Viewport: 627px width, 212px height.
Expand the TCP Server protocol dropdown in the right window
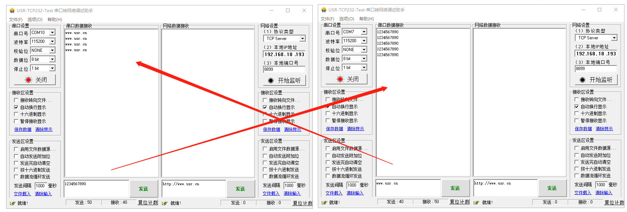click(614, 38)
